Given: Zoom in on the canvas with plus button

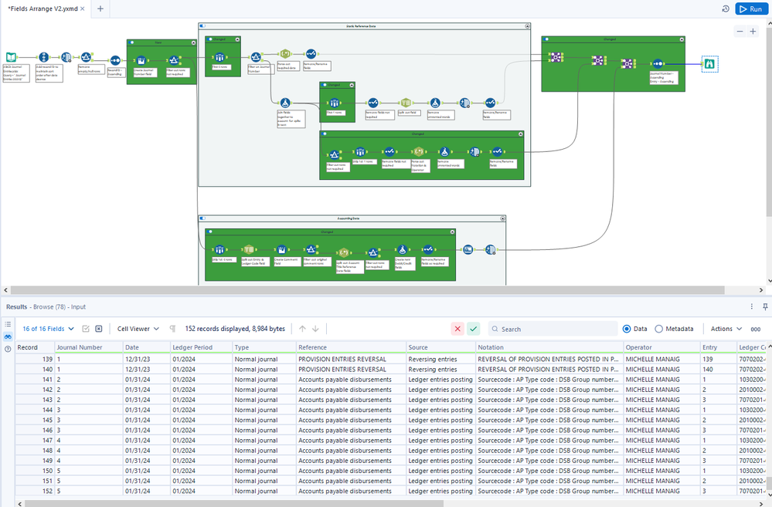Looking at the screenshot, I should (753, 32).
